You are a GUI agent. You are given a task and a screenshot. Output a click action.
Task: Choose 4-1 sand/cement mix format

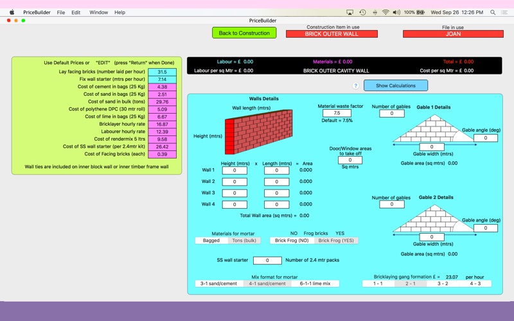tap(267, 284)
